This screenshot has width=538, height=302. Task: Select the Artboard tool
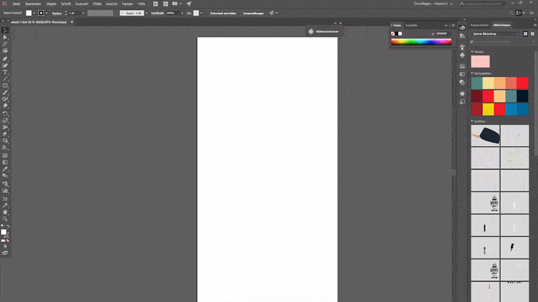[5, 199]
